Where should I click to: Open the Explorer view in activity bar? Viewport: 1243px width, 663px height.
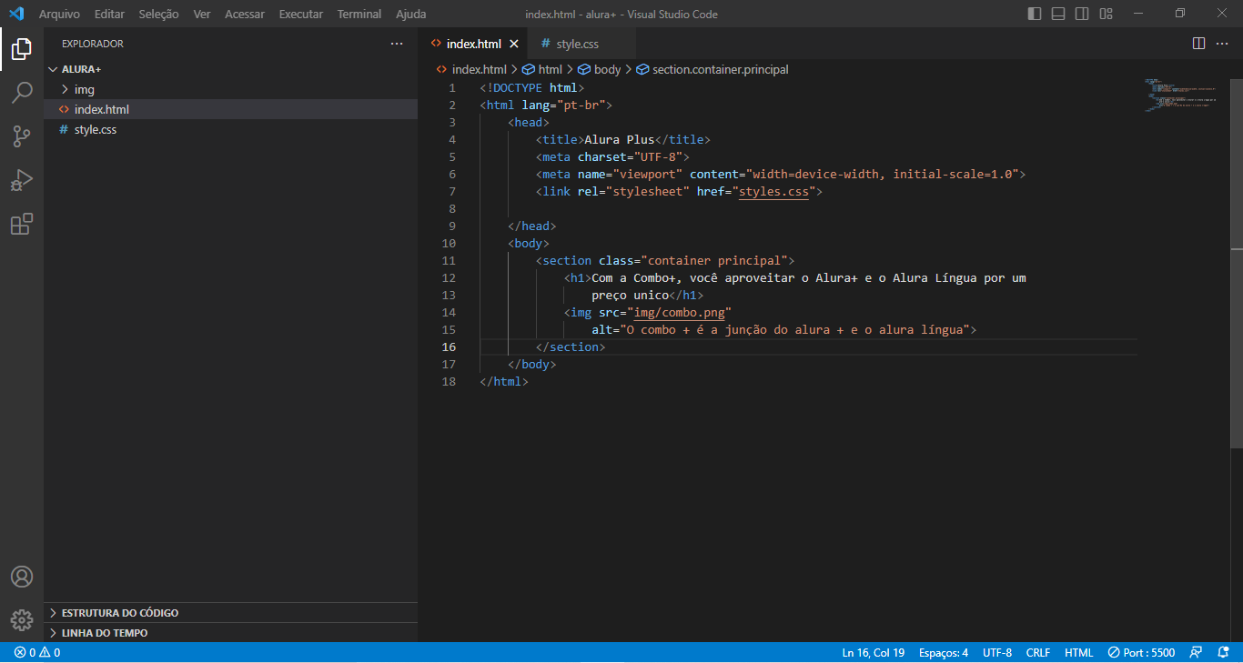click(x=22, y=49)
